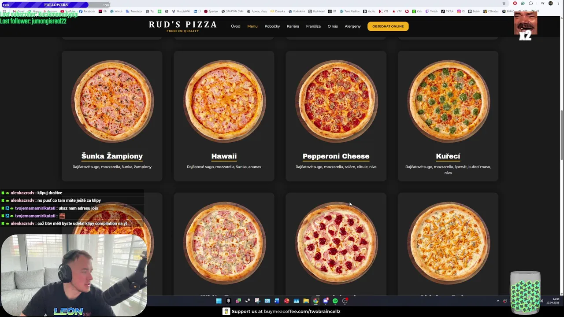Open the Twitch bookmark
This screenshot has width=564, height=317.
(x=431, y=11)
